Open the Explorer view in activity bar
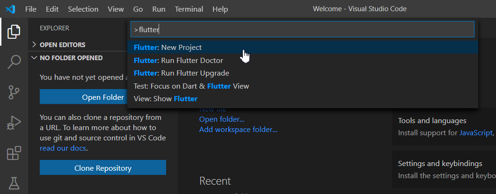This screenshot has width=496, height=194. click(x=14, y=32)
